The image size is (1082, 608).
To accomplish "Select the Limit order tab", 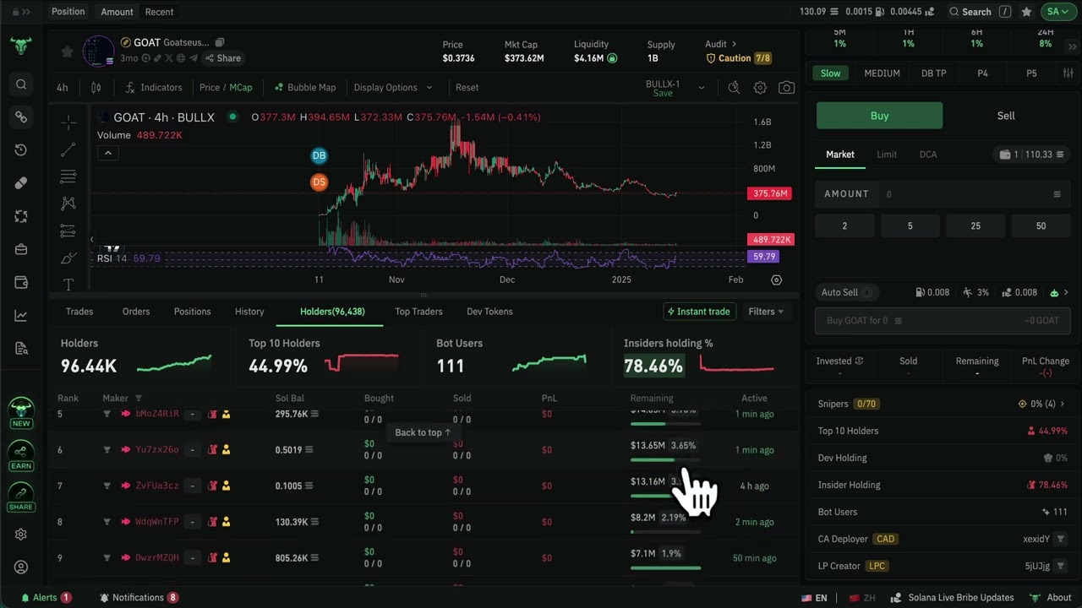I will (x=887, y=155).
